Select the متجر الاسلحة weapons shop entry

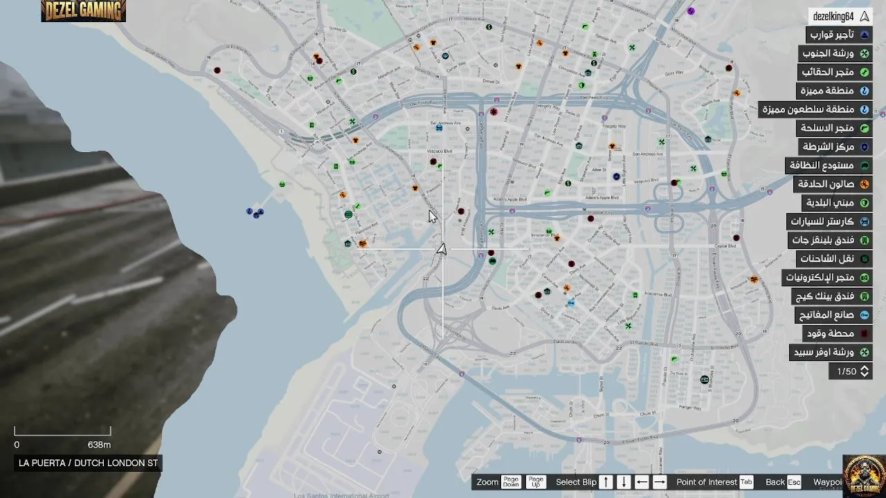point(835,128)
